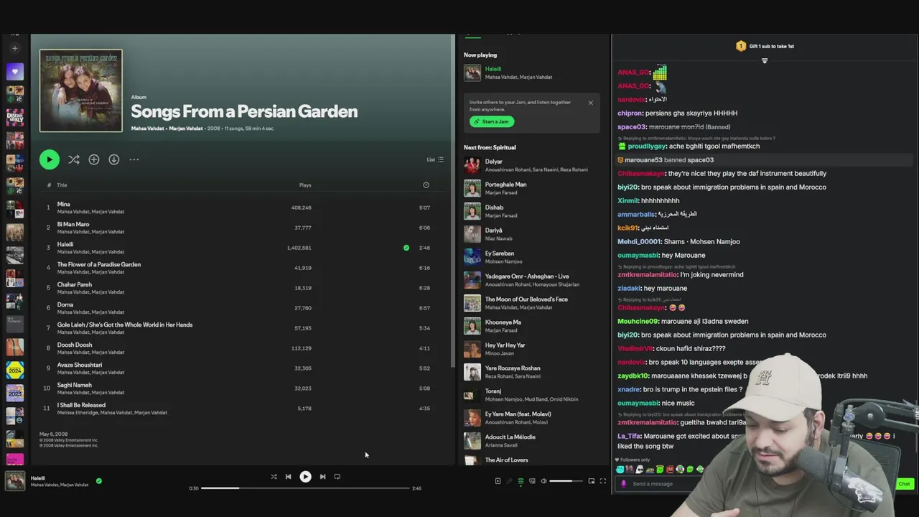Image resolution: width=919 pixels, height=517 pixels.
Task: Open Haleili in the Now playing section
Action: tap(493, 69)
